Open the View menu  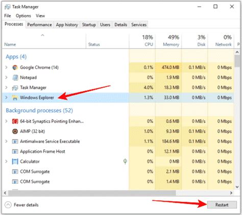click(40, 16)
